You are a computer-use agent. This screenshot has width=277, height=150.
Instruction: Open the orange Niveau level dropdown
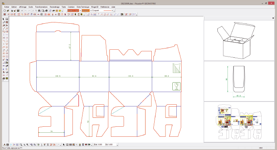pos(80,10)
